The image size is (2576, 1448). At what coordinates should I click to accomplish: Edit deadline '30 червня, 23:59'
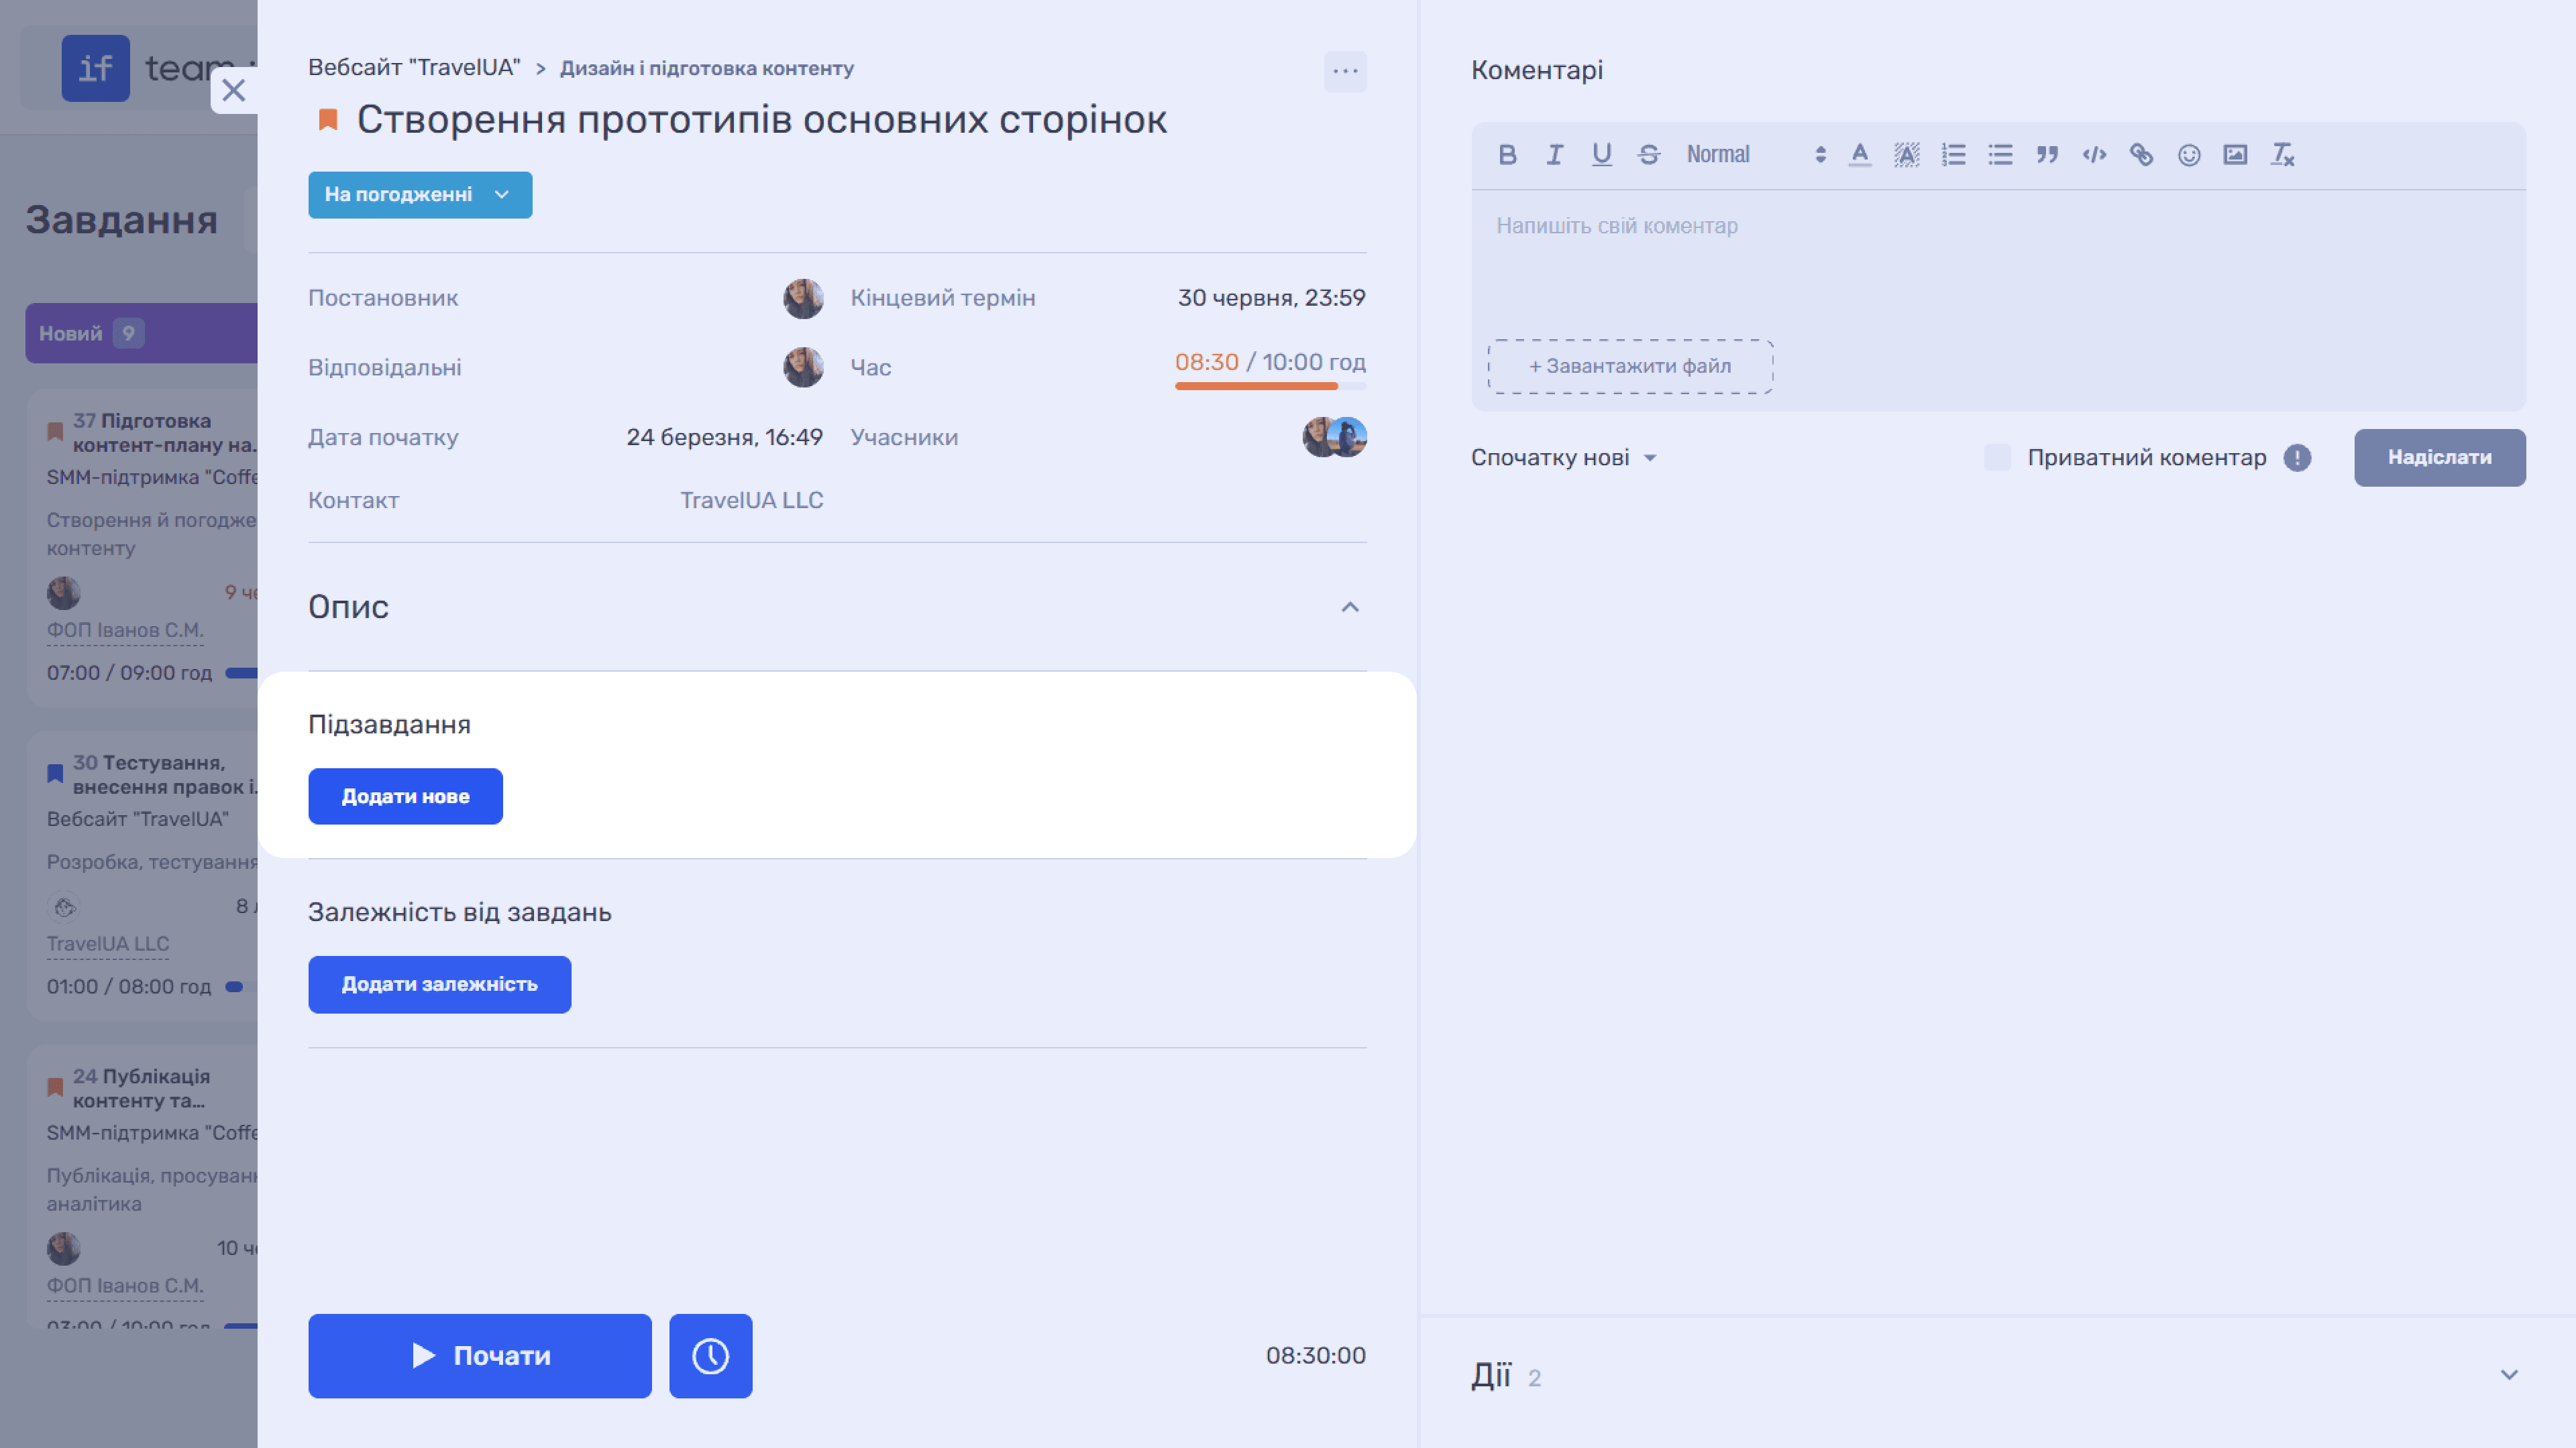pyautogui.click(x=1271, y=298)
